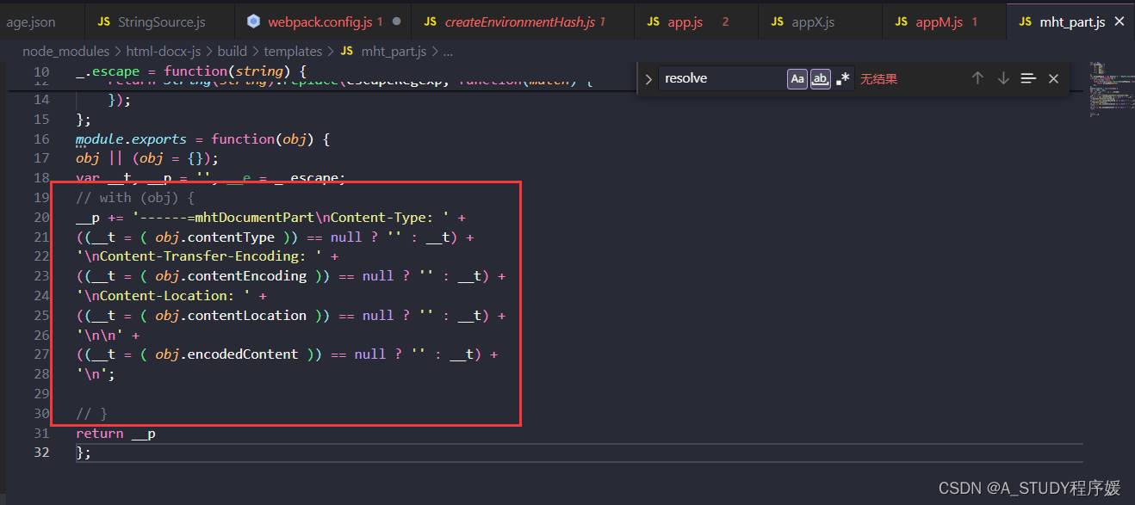The width and height of the screenshot is (1135, 505).
Task: Open node_modules breadcrumb segment
Action: (x=66, y=52)
